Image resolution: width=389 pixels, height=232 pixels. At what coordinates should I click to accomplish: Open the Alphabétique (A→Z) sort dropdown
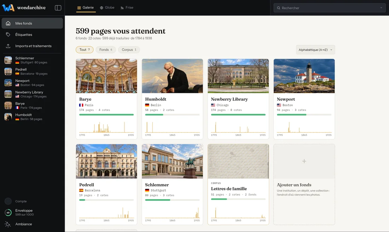pos(315,50)
